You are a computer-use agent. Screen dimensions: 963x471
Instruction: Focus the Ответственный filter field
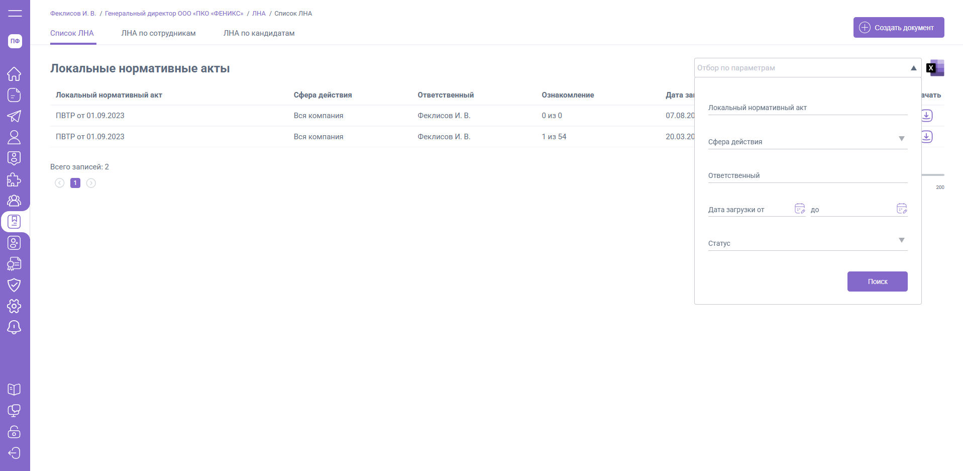(x=808, y=175)
